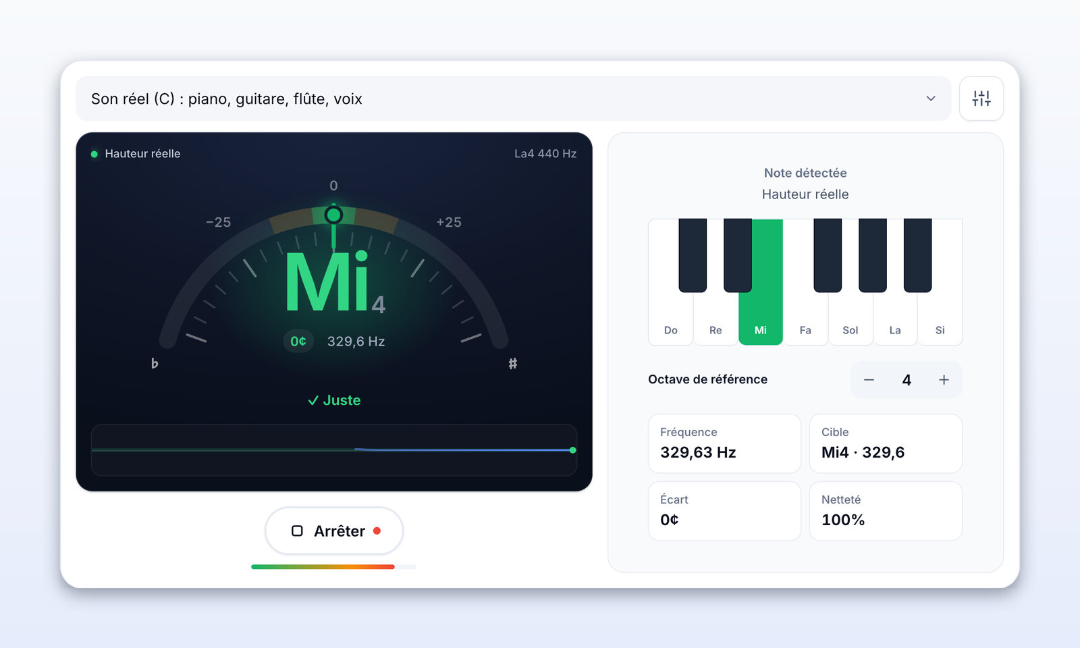
Task: Decrease the reference octave with minus
Action: click(x=869, y=380)
